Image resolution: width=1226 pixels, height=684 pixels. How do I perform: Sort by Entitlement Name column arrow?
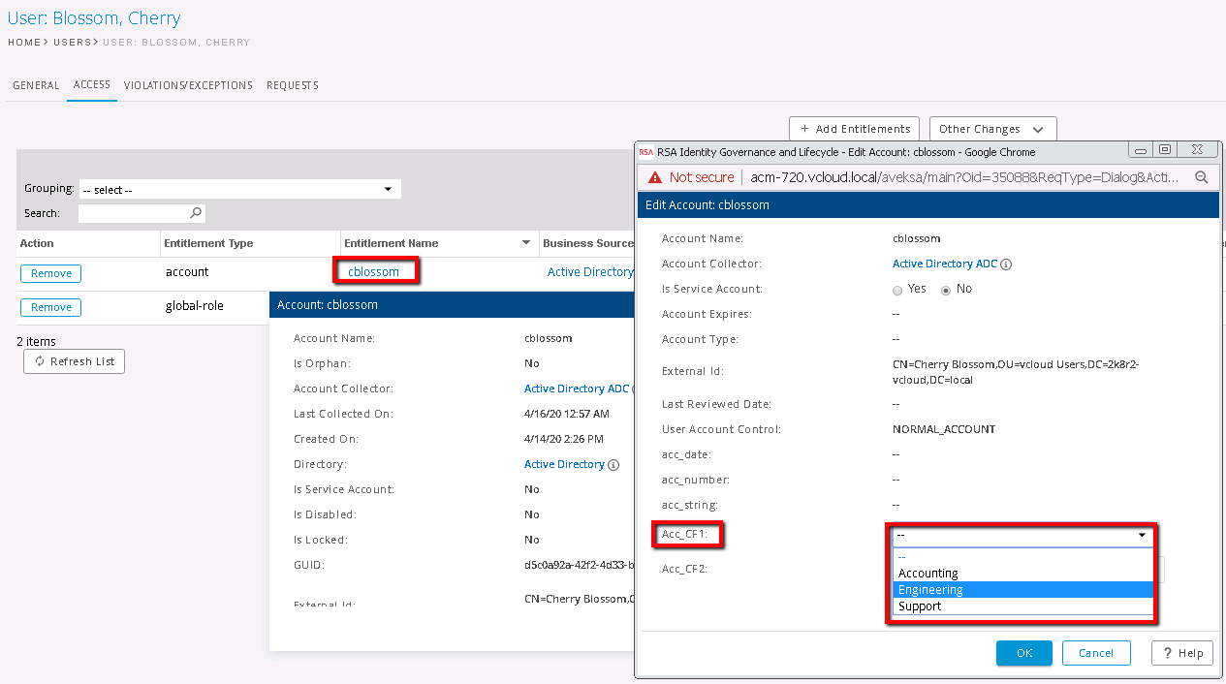[526, 243]
